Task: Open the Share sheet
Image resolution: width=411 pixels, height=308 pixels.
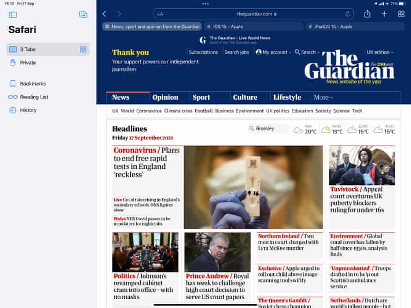Action: (x=367, y=14)
